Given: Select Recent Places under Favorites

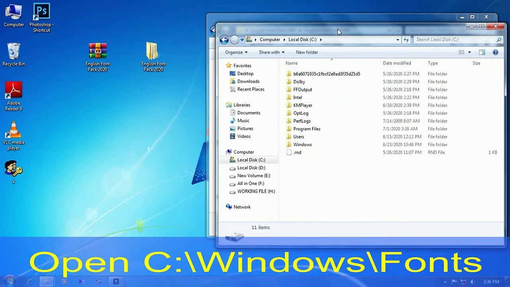Looking at the screenshot, I should click(x=251, y=89).
